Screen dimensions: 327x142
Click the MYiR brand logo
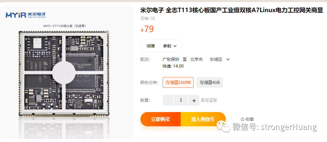point(26,15)
